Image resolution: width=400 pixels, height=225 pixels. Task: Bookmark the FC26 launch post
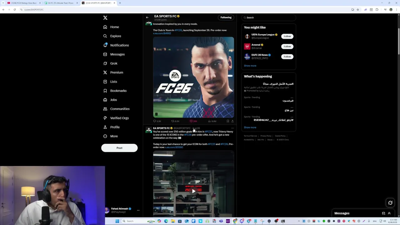tap(228, 121)
